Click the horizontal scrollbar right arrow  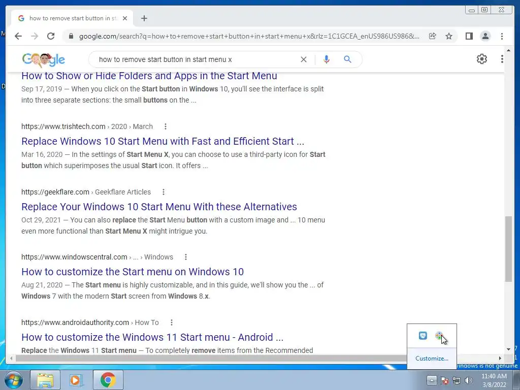(500, 358)
